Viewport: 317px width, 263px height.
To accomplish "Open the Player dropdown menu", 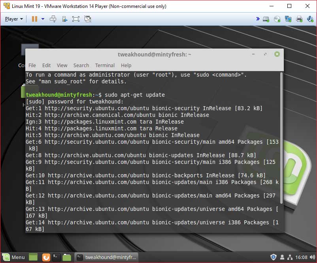I will pyautogui.click(x=14, y=19).
